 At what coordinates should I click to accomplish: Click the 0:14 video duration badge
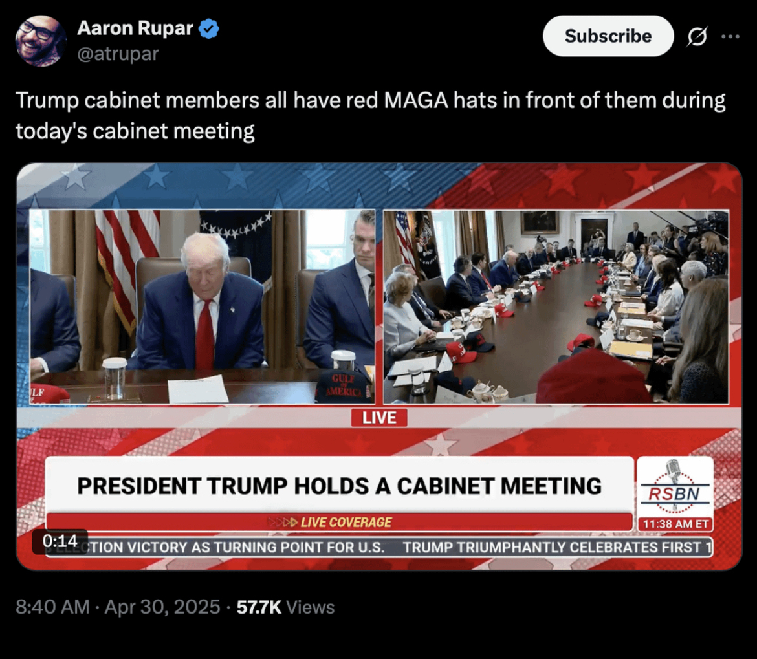point(60,541)
